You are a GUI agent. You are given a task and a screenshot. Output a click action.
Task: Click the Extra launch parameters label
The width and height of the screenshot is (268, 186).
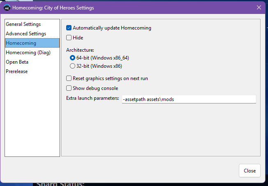(92, 99)
